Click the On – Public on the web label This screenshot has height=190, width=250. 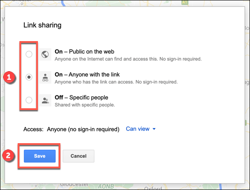(84, 52)
